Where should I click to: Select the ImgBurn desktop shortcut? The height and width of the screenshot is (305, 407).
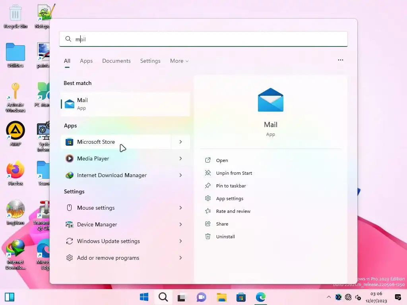16,212
